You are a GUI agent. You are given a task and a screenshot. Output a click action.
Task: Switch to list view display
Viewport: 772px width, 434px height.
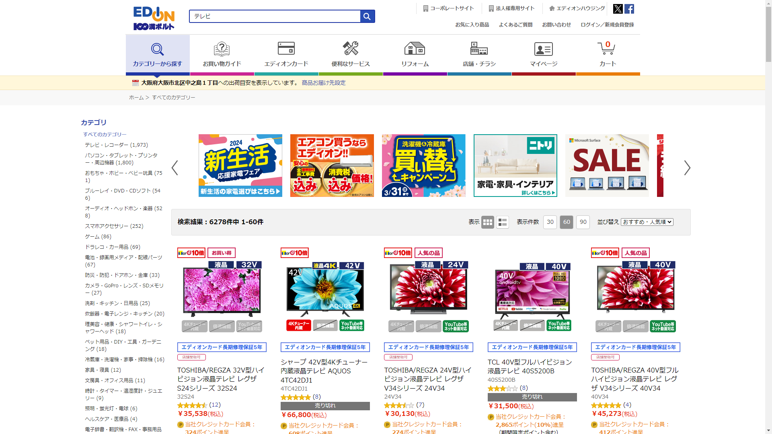tap(502, 222)
